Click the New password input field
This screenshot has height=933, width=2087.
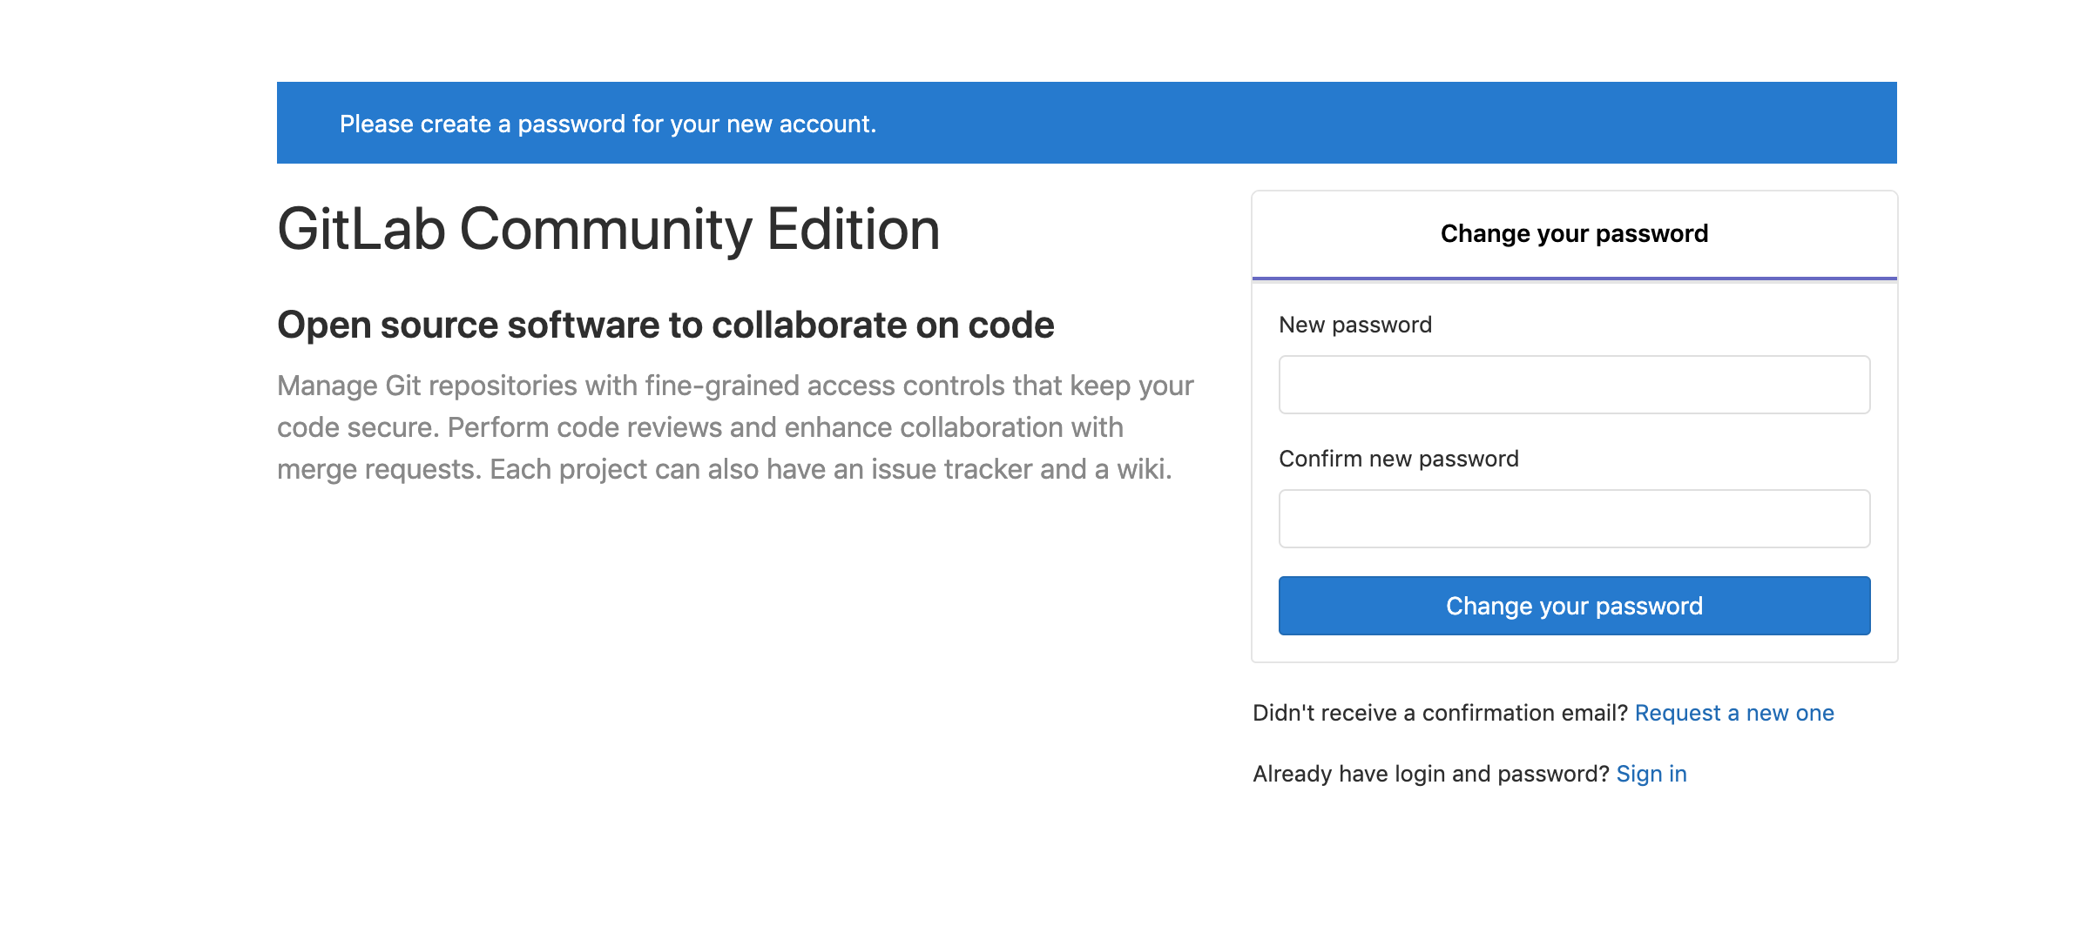pos(1574,385)
